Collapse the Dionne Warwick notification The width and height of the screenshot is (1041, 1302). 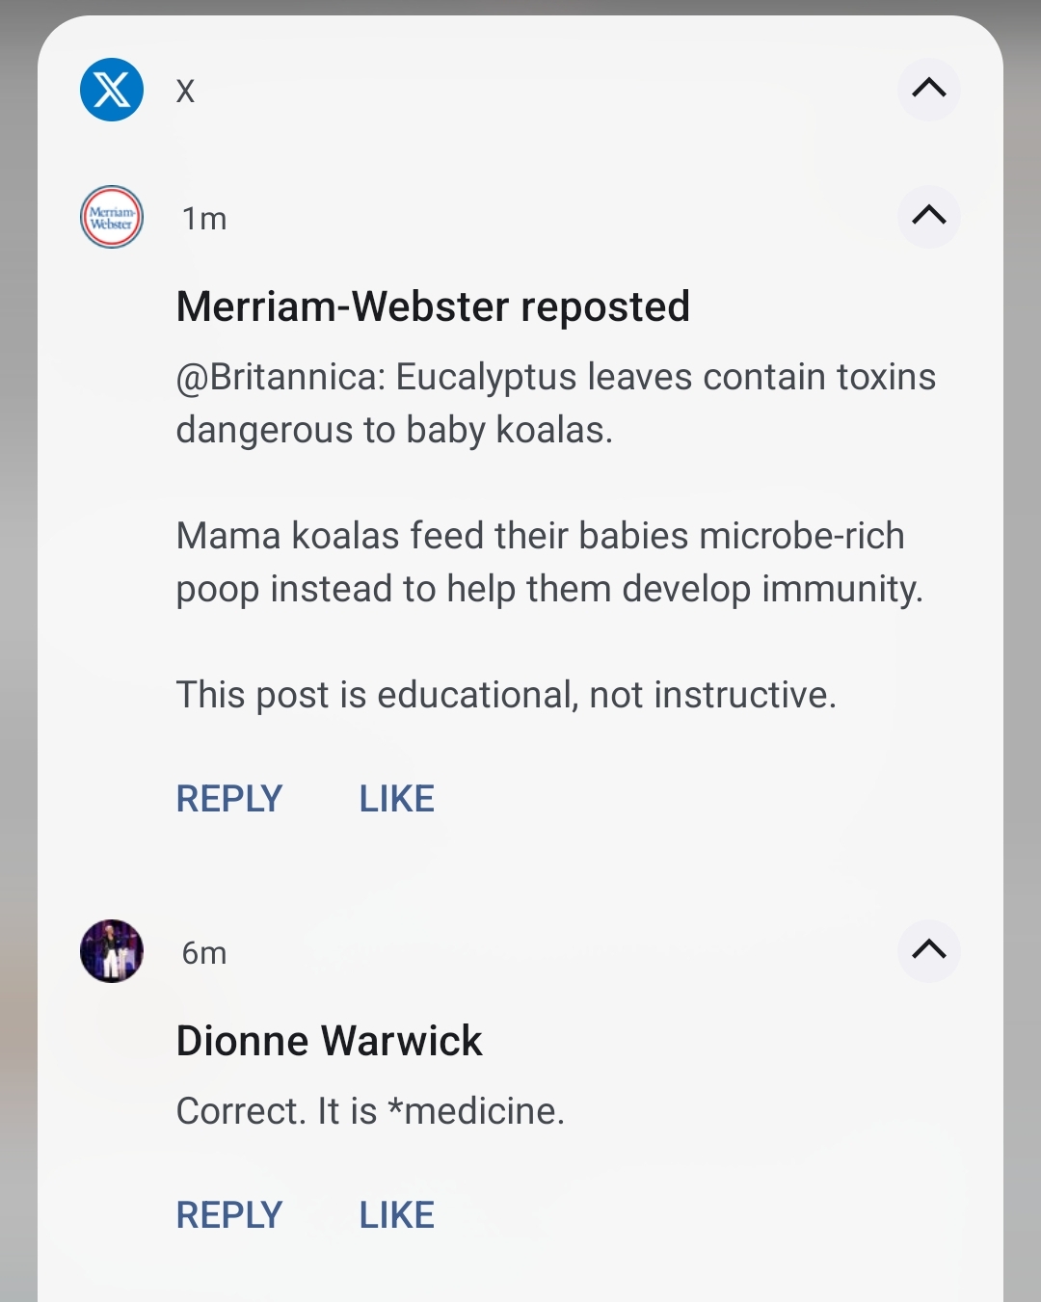pos(928,949)
